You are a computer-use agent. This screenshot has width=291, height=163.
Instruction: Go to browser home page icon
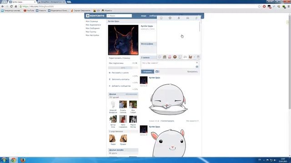(x=16, y=6)
